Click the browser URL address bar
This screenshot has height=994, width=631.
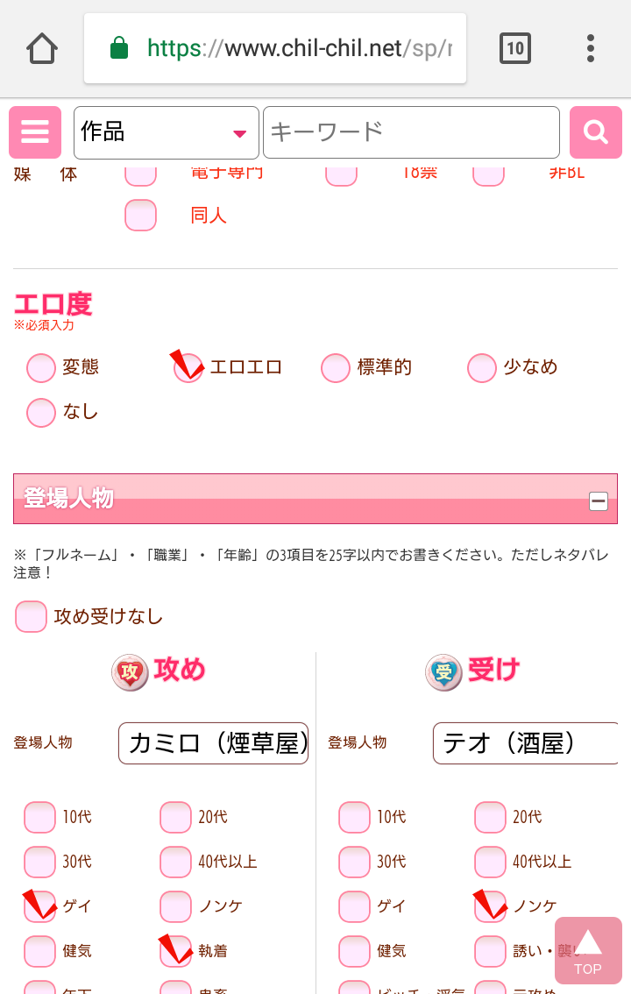pyautogui.click(x=275, y=48)
